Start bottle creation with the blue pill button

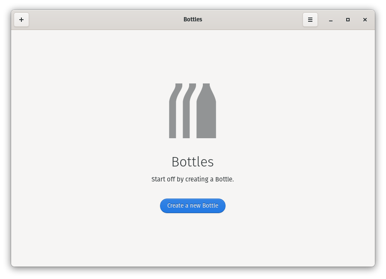tap(193, 206)
